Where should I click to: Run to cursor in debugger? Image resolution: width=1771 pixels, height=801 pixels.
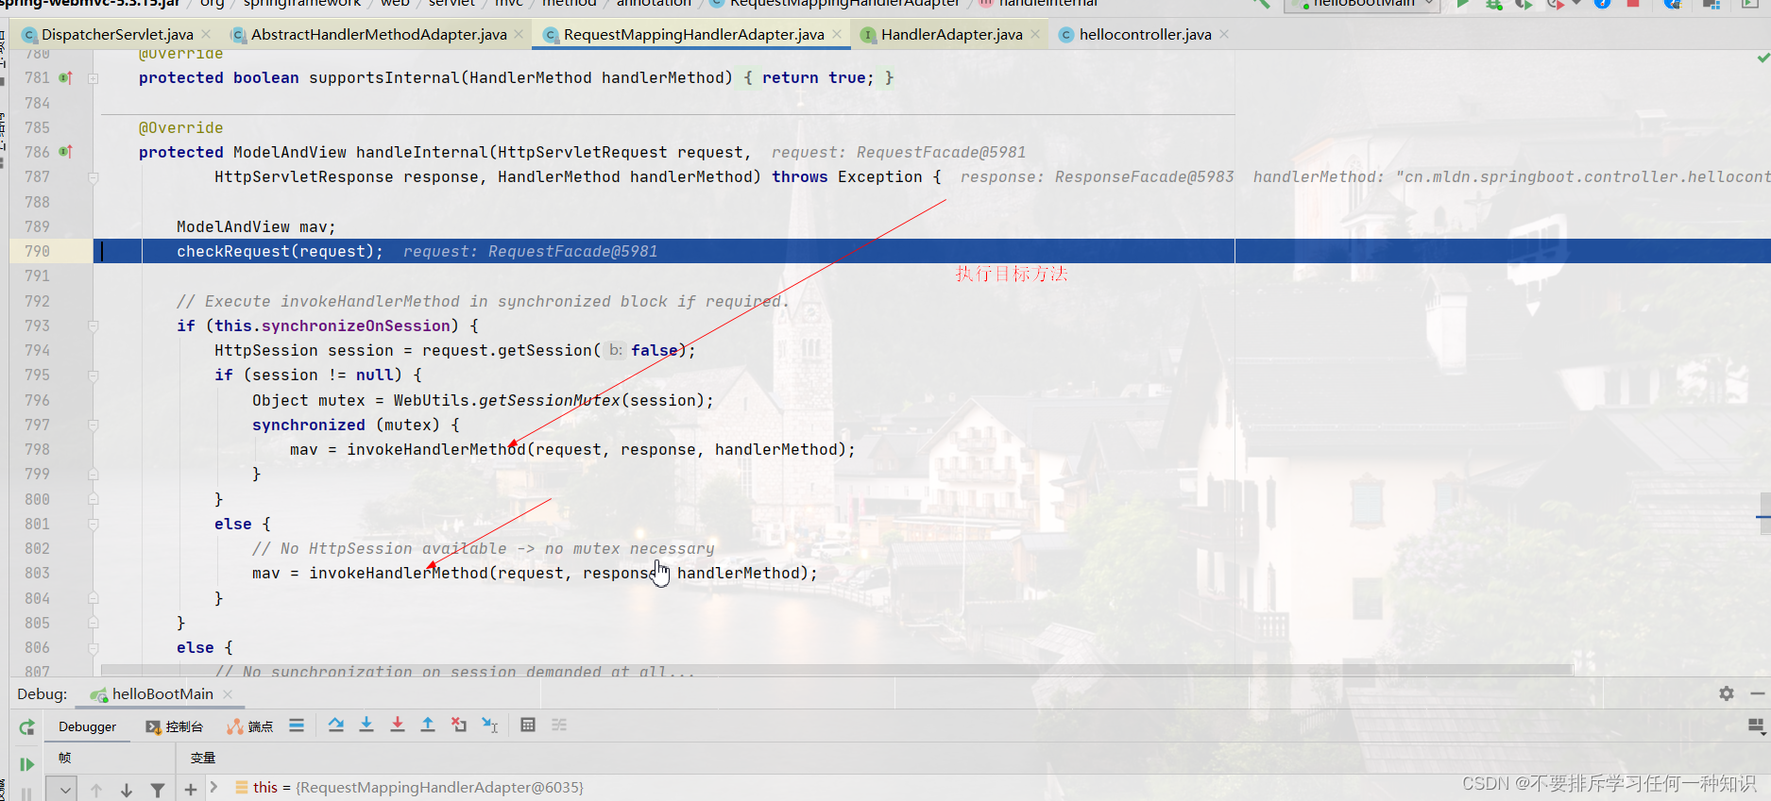(x=490, y=725)
